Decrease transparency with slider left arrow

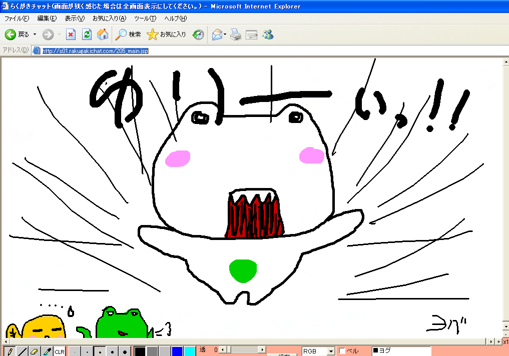(222, 349)
